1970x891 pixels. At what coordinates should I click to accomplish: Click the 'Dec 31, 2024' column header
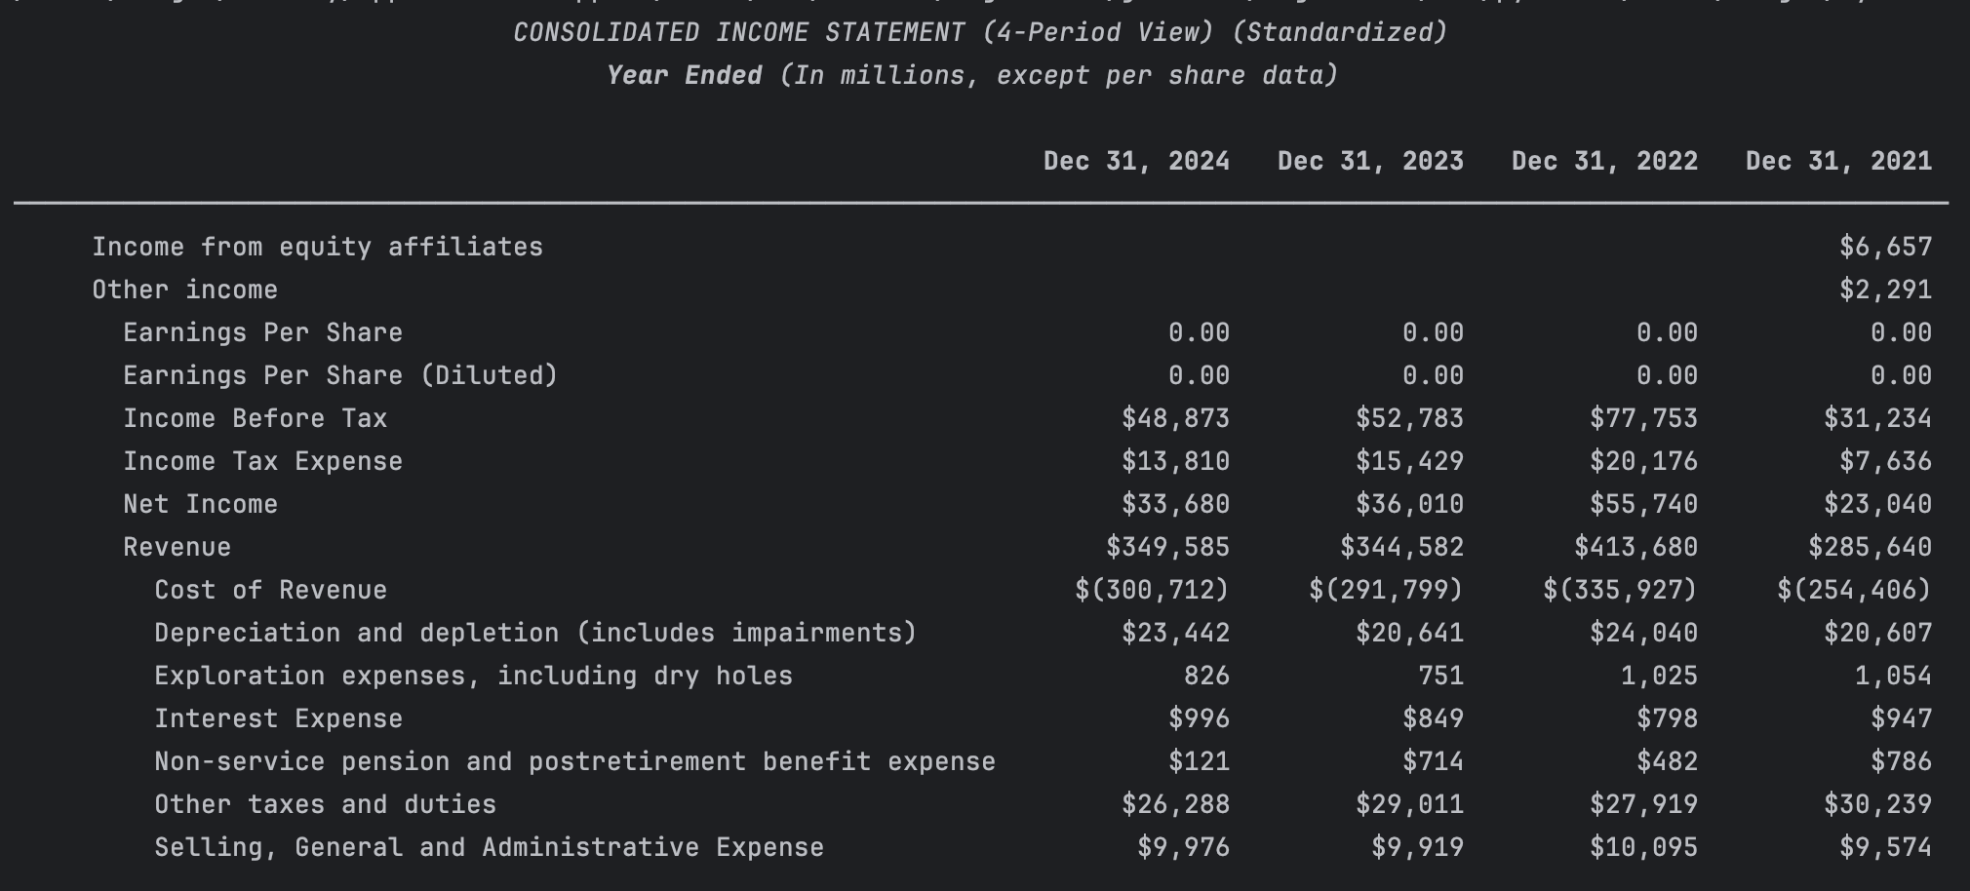tap(1137, 161)
